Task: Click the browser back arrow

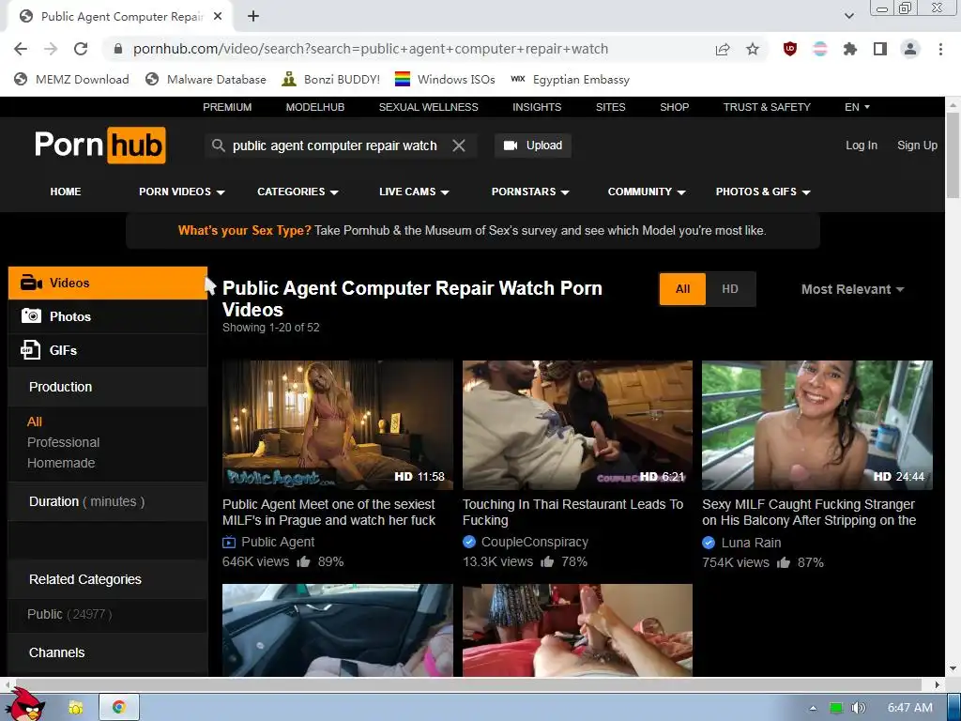Action: [21, 49]
